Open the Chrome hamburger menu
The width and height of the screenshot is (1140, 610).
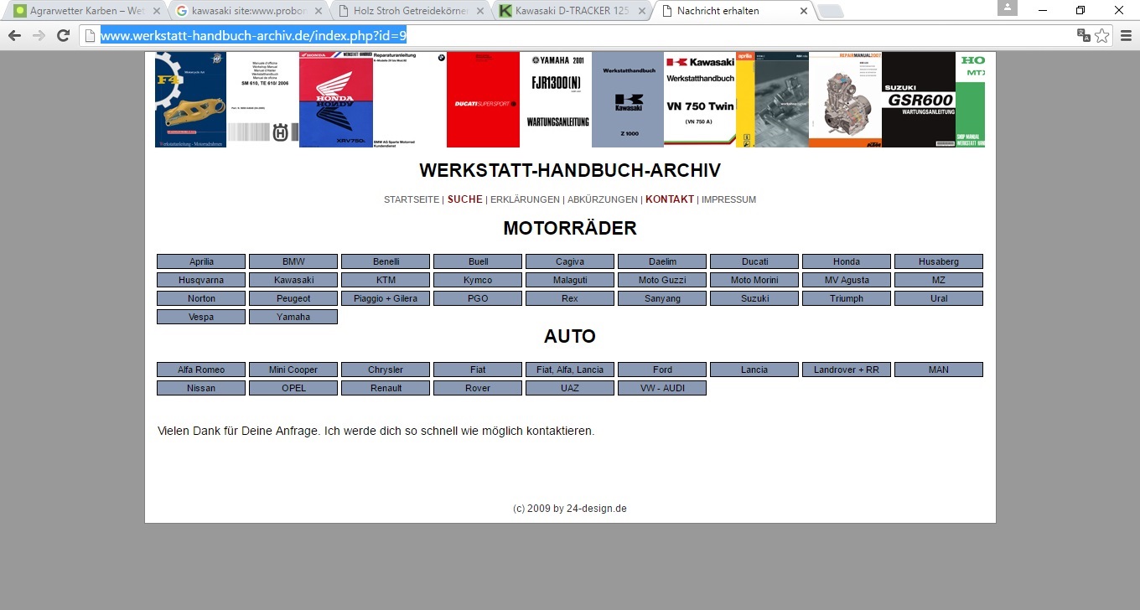coord(1126,35)
